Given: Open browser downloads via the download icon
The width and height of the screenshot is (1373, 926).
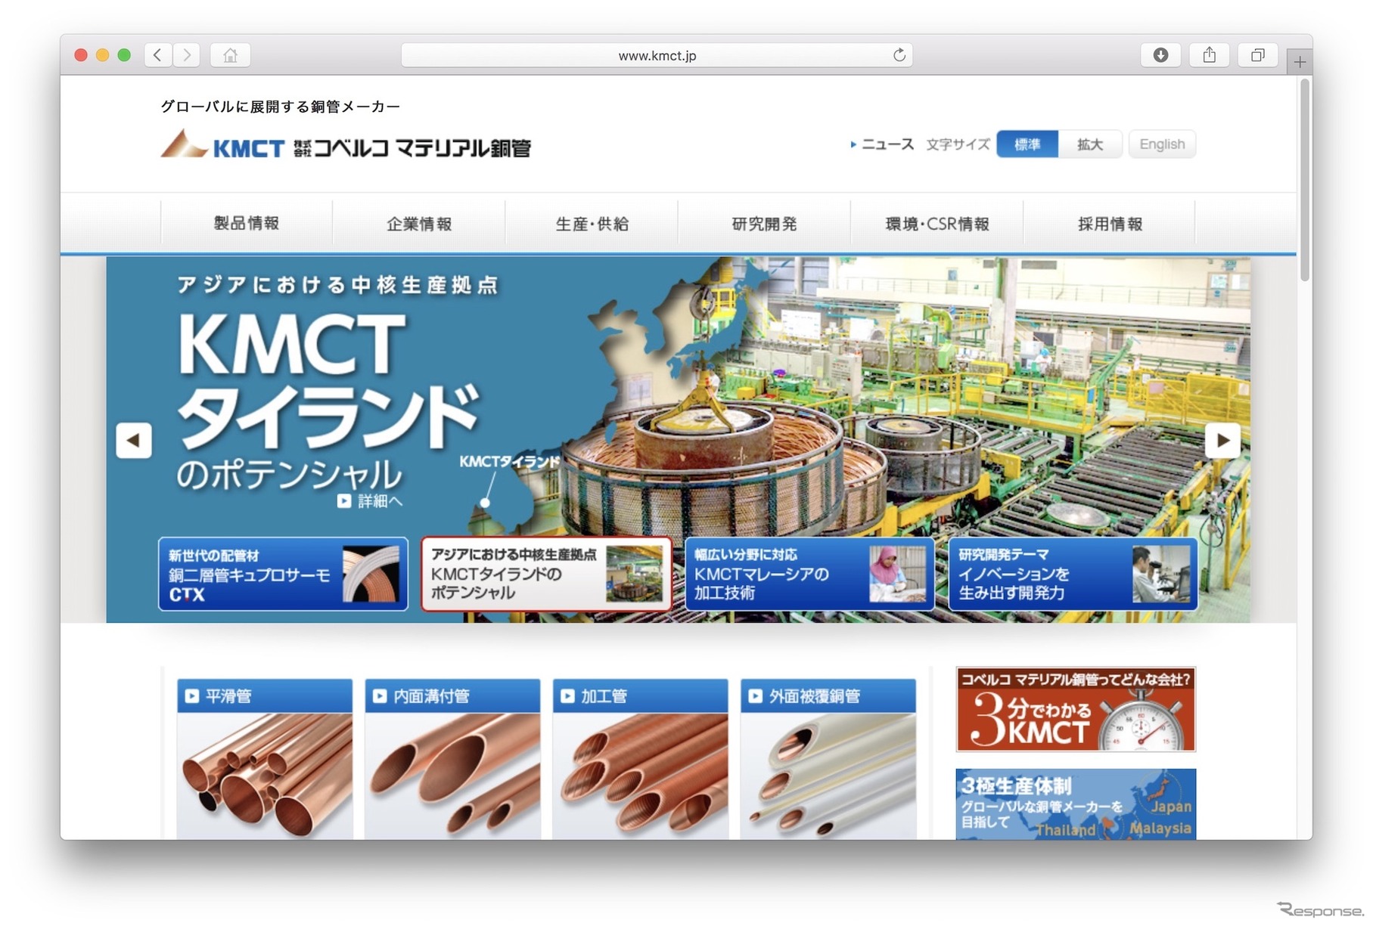Looking at the screenshot, I should pyautogui.click(x=1160, y=54).
